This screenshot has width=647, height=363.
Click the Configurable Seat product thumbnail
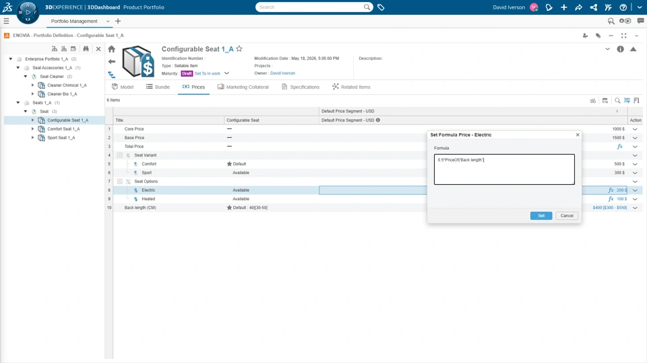(138, 61)
